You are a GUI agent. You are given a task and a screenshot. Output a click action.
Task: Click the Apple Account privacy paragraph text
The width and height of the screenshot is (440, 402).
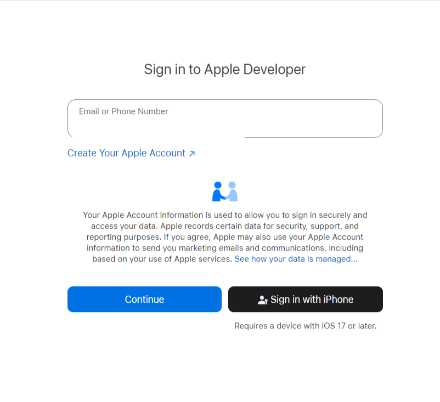225,237
